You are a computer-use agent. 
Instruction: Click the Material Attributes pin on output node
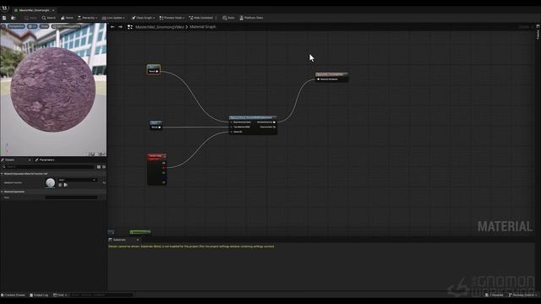[318, 79]
